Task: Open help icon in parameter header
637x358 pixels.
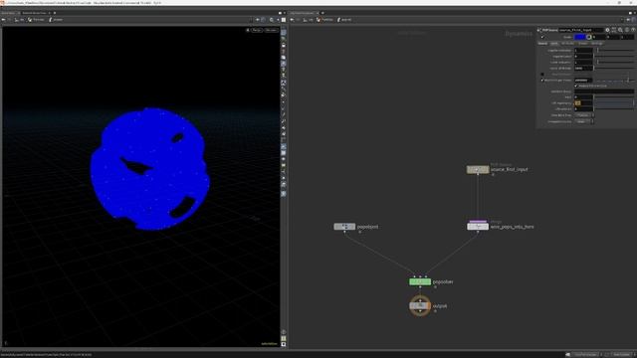Action: [633, 30]
